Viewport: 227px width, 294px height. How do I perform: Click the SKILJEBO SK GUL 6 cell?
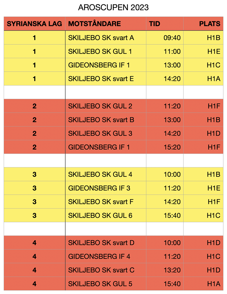tap(100, 216)
